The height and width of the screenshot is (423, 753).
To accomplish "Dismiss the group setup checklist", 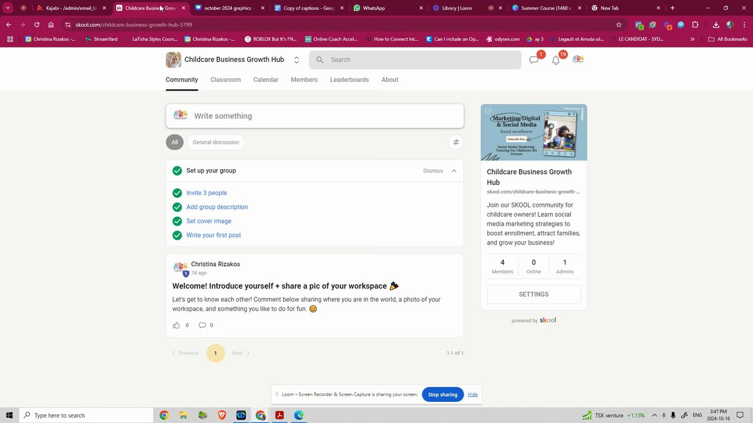I will 433,171.
